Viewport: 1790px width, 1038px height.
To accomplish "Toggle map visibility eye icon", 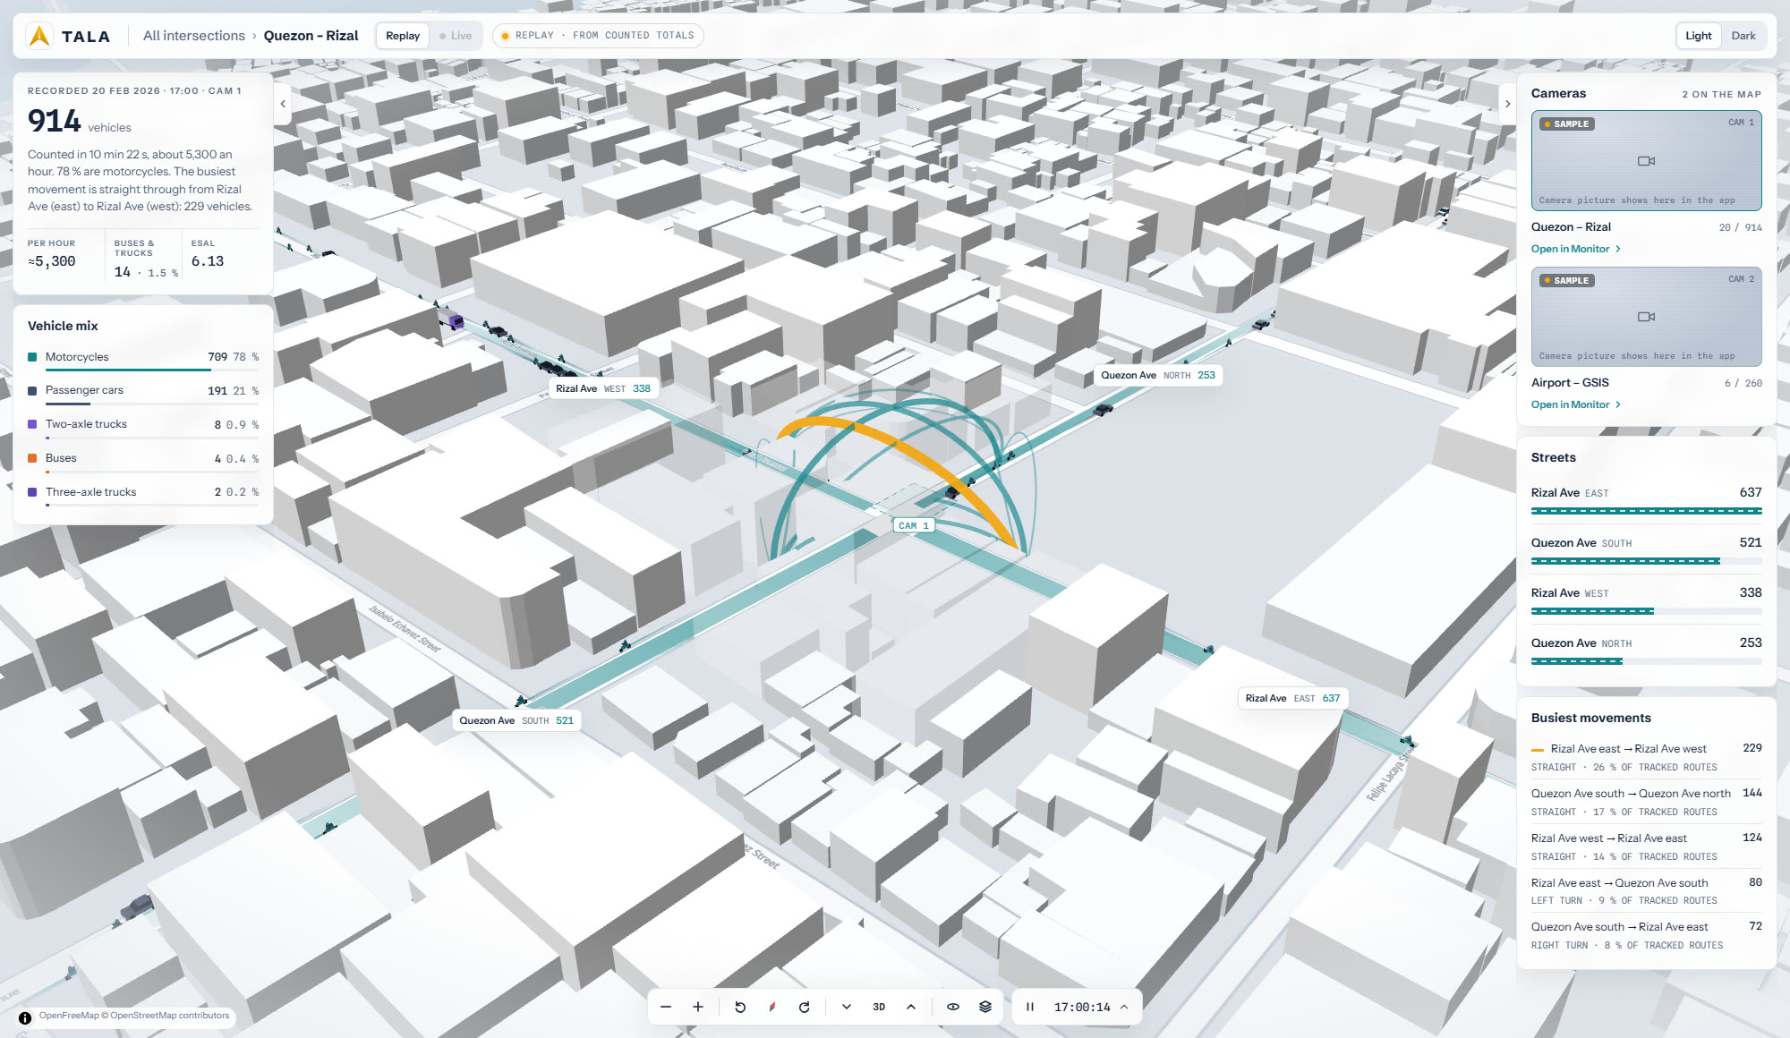I will click(x=953, y=1007).
